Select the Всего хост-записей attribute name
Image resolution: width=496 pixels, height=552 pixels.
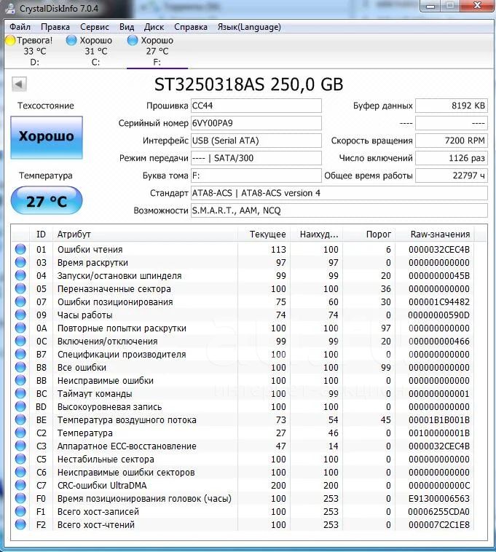pyautogui.click(x=98, y=511)
